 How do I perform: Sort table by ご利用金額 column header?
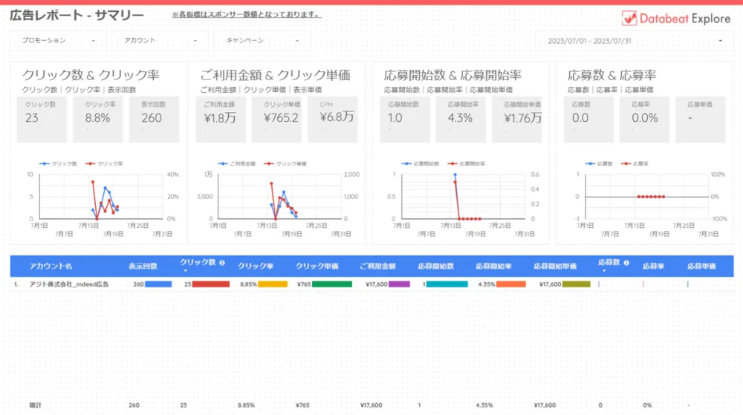tap(377, 266)
